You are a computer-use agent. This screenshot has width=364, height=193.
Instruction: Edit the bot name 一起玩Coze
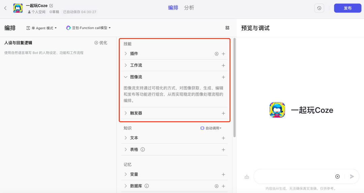point(51,6)
